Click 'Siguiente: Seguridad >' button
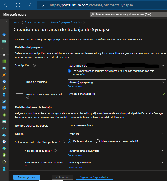Viewport: 167px width, 181px height. [x=94, y=177]
